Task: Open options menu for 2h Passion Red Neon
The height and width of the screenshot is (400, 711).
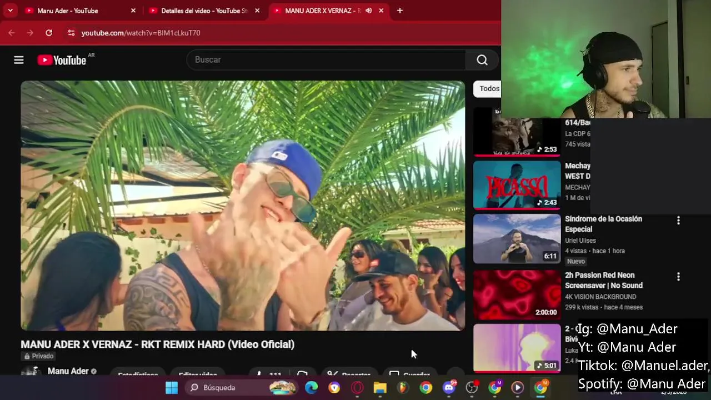Action: pyautogui.click(x=678, y=277)
